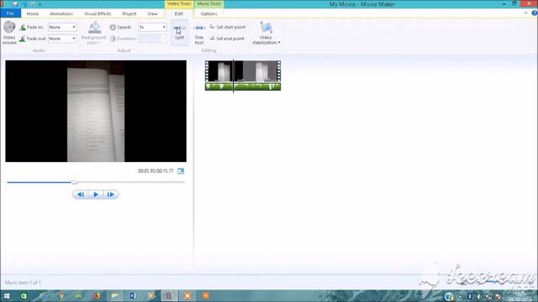Open the Visual Effects tab
Viewport: 538px width, 302px height.
[98, 13]
